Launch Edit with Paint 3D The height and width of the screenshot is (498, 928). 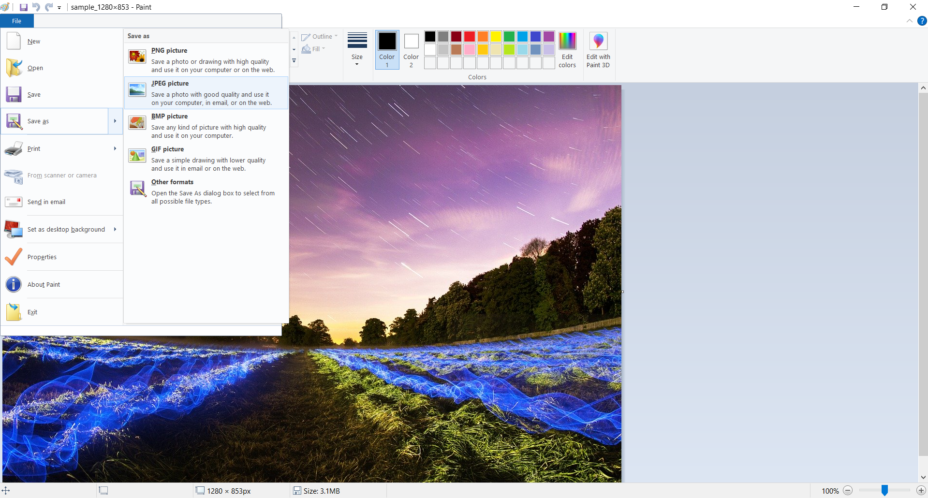598,50
